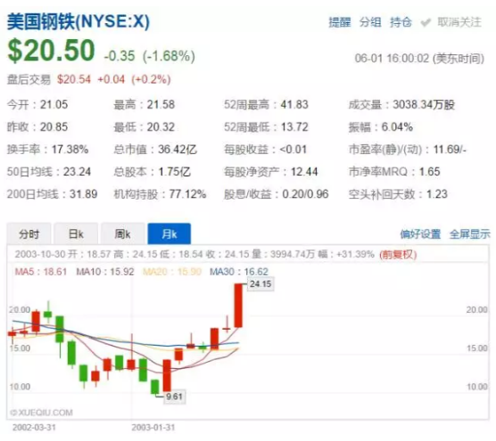Click the 2002-03-31 date axis label
496x441 pixels.
pyautogui.click(x=34, y=428)
